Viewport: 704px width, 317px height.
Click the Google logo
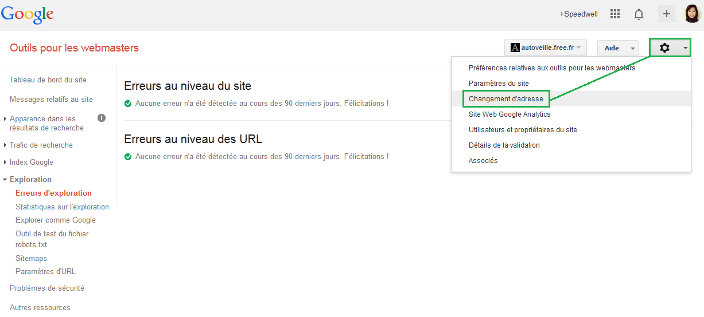pos(28,14)
